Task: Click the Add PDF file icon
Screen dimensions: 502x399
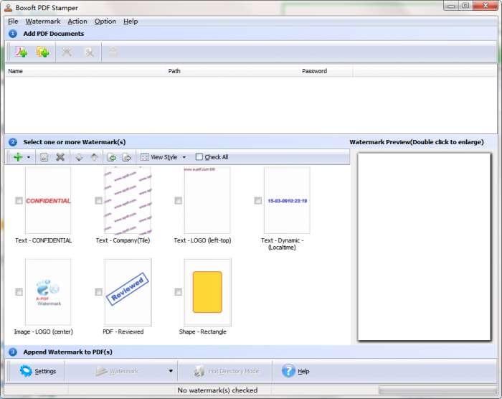Action: pyautogui.click(x=21, y=52)
